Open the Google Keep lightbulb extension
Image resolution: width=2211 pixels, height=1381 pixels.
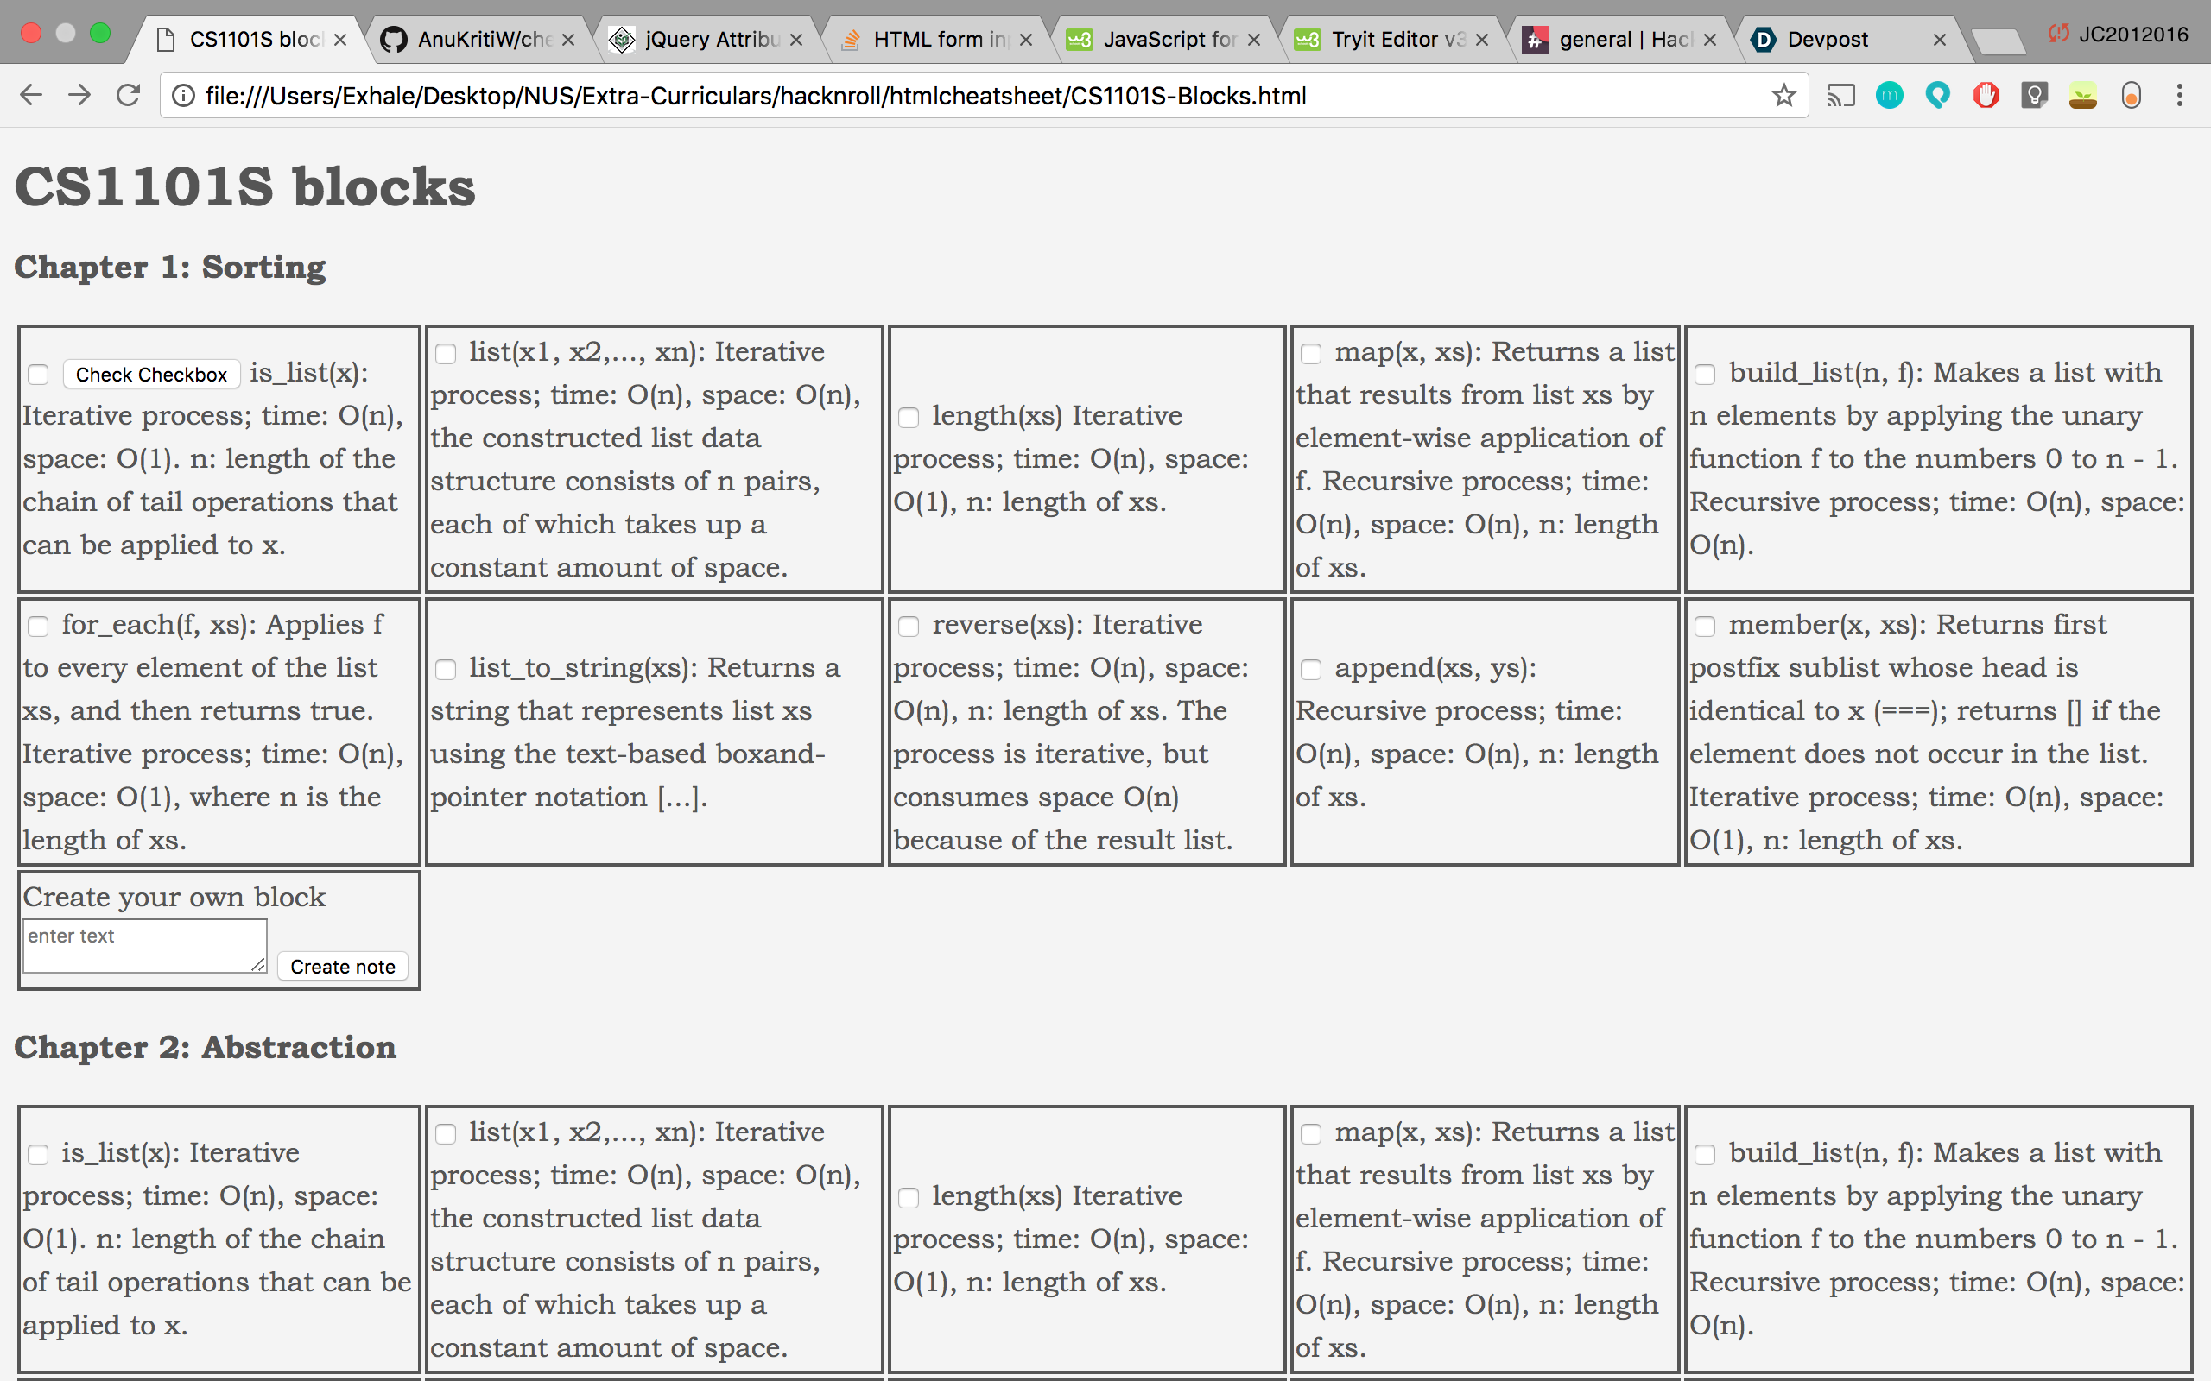tap(2034, 95)
